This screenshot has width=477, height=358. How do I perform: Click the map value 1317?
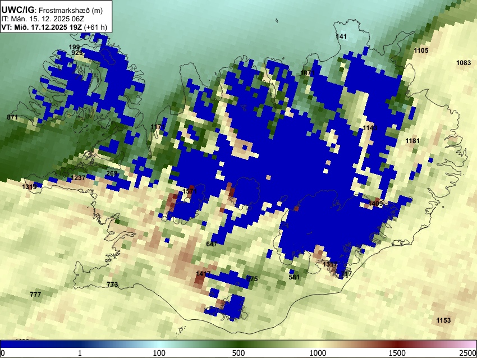tap(330, 264)
